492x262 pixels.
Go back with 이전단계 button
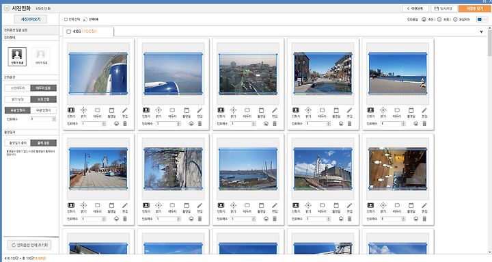(415, 8)
